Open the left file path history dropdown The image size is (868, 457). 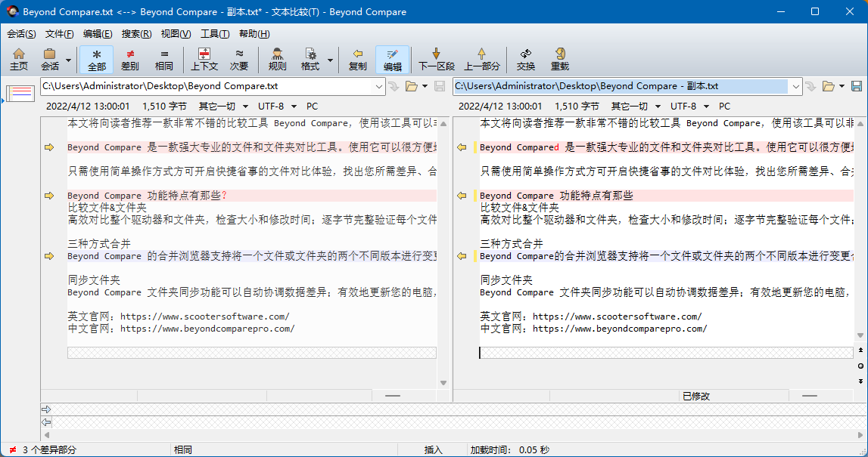pyautogui.click(x=379, y=86)
